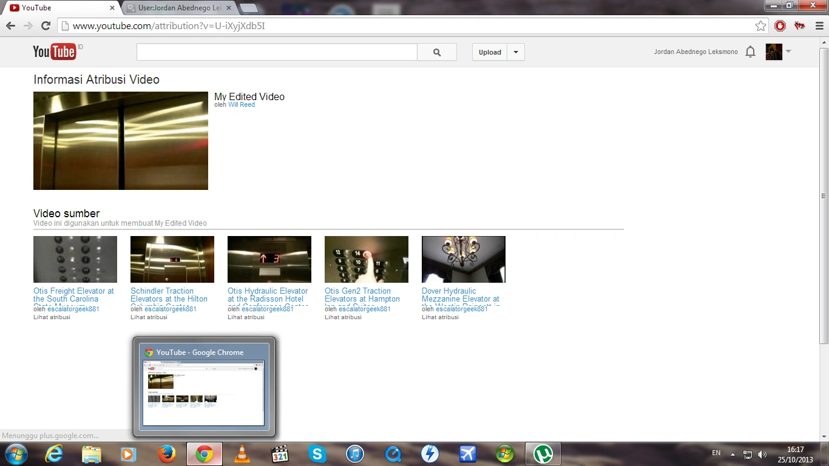Open the Otis Hydraulic Elevator video link
Image resolution: width=829 pixels, height=466 pixels.
click(x=268, y=295)
